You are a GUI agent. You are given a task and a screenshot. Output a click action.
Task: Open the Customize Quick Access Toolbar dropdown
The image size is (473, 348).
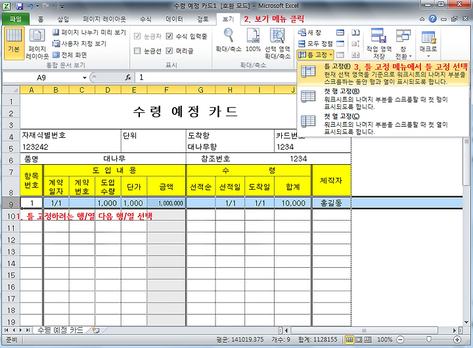coord(62,6)
